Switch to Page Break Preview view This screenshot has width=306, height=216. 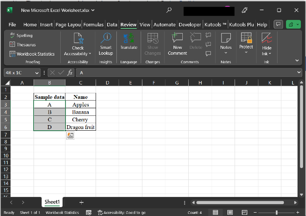(x=244, y=212)
